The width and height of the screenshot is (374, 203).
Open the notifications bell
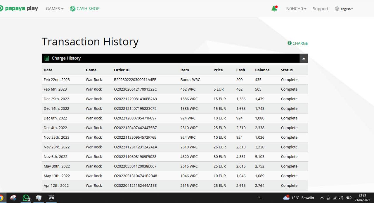point(274,9)
